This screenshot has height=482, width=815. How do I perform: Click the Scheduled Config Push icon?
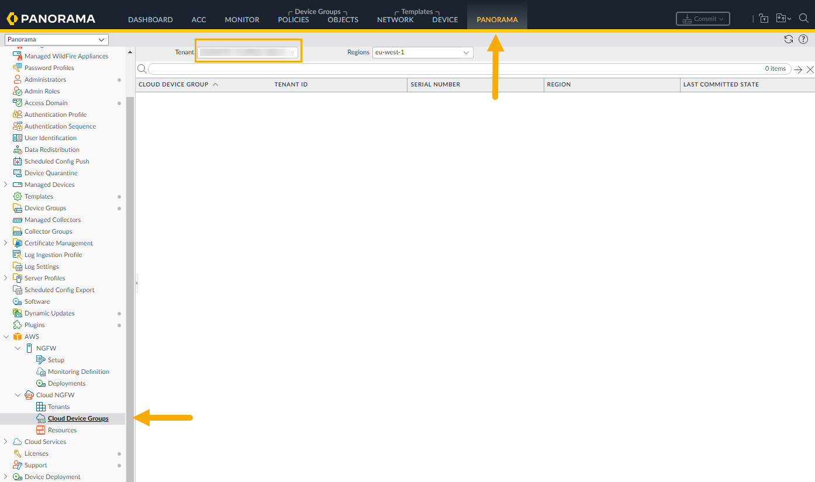coord(18,161)
